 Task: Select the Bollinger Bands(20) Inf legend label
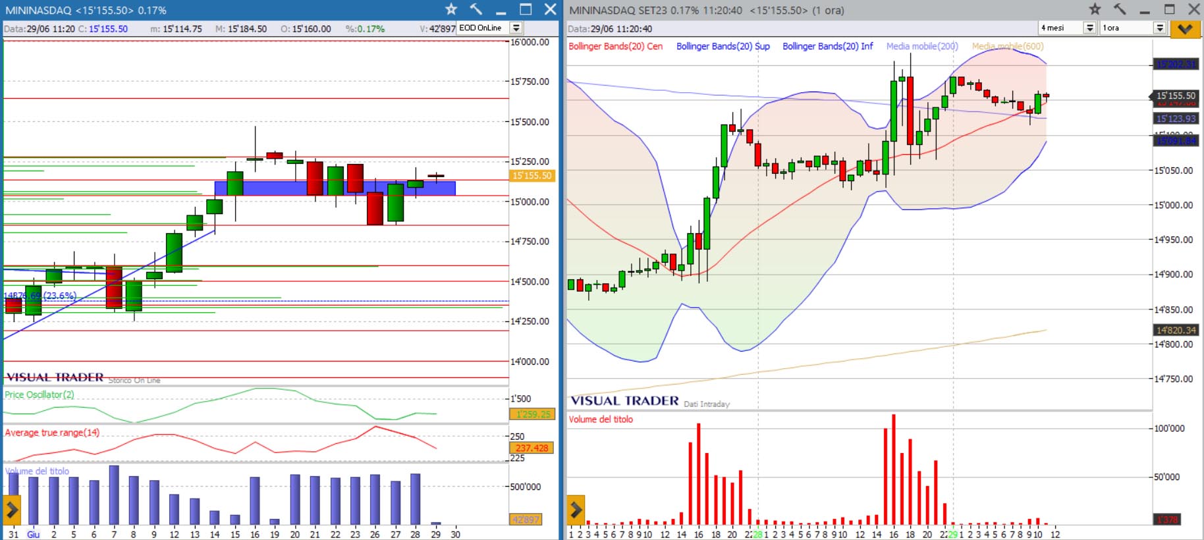827,46
